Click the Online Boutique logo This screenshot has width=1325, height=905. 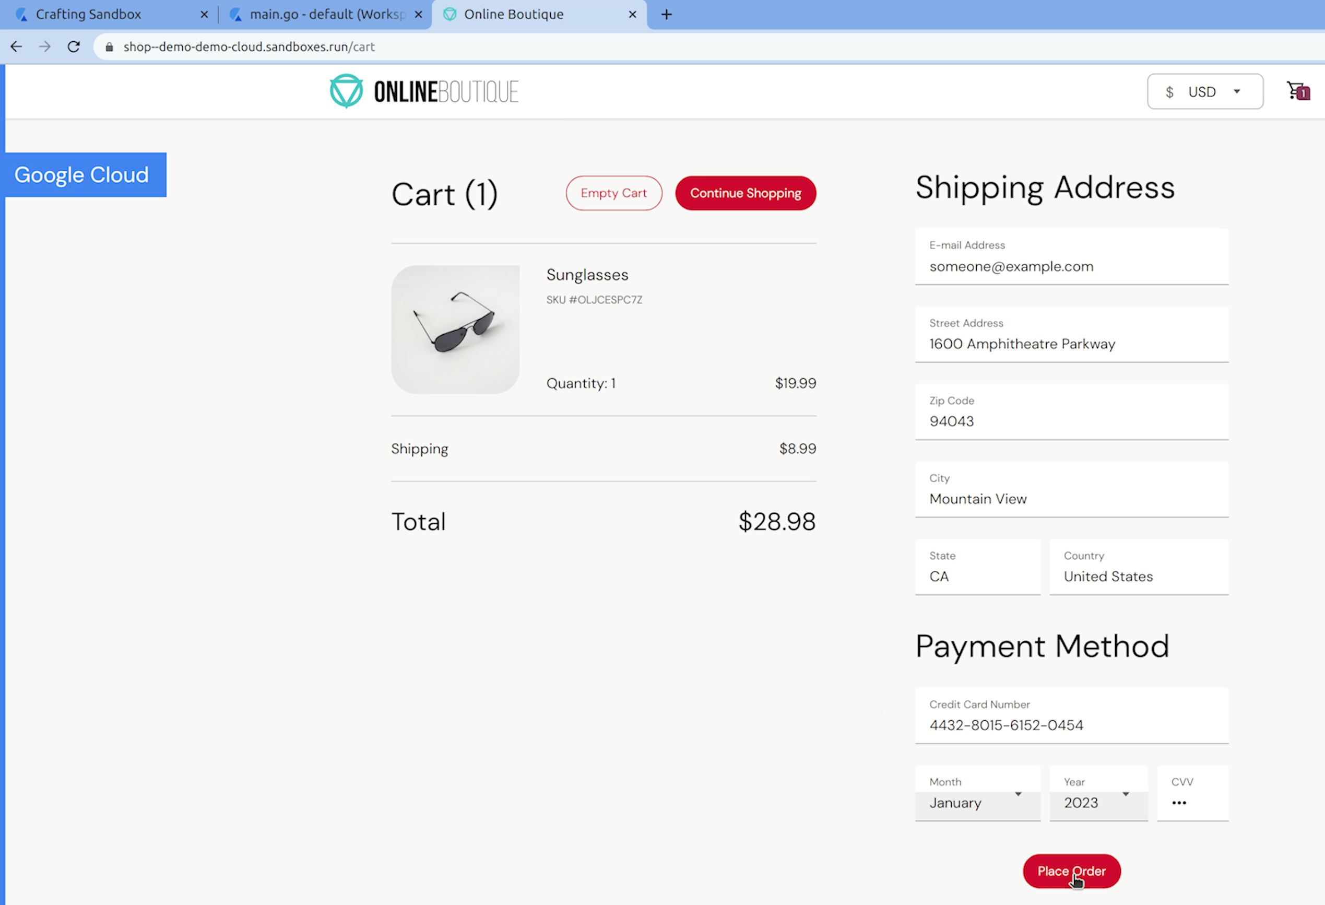[423, 91]
